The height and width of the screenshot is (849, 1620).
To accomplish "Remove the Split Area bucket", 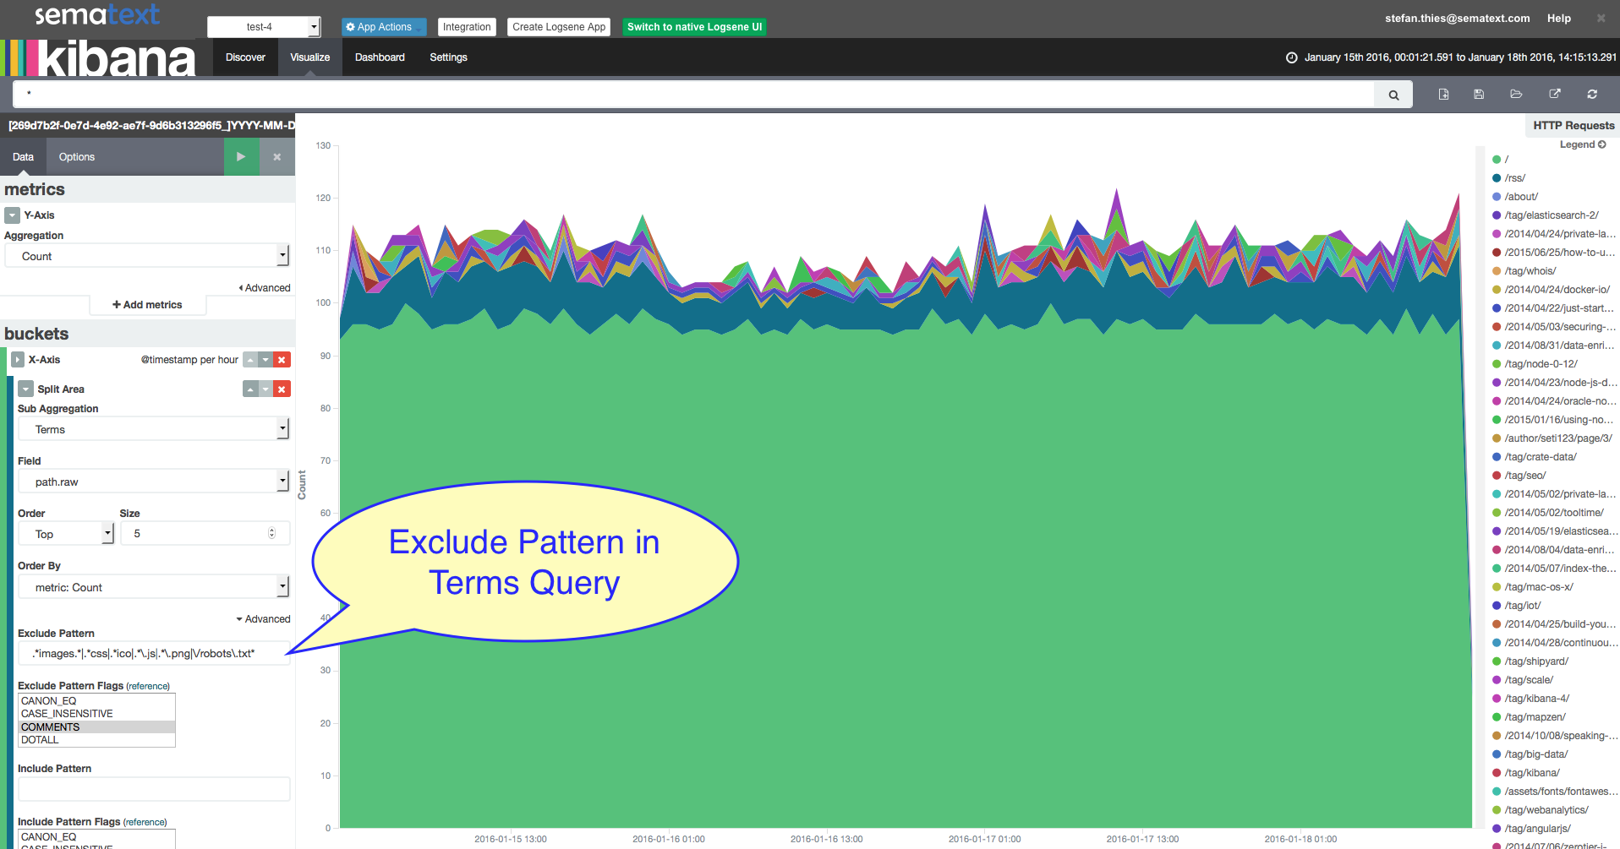I will point(282,389).
